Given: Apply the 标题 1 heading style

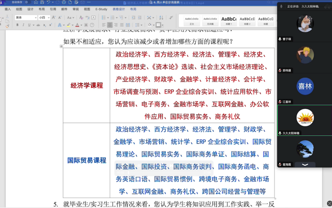Looking at the screenshot, I should point(229,20).
